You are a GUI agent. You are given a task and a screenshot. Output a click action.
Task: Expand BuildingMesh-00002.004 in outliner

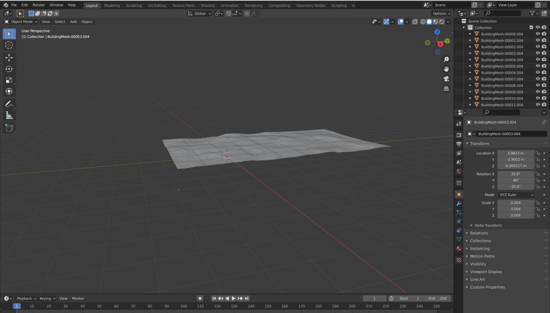(x=470, y=47)
